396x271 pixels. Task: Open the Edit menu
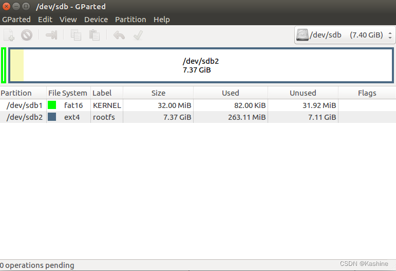point(45,20)
